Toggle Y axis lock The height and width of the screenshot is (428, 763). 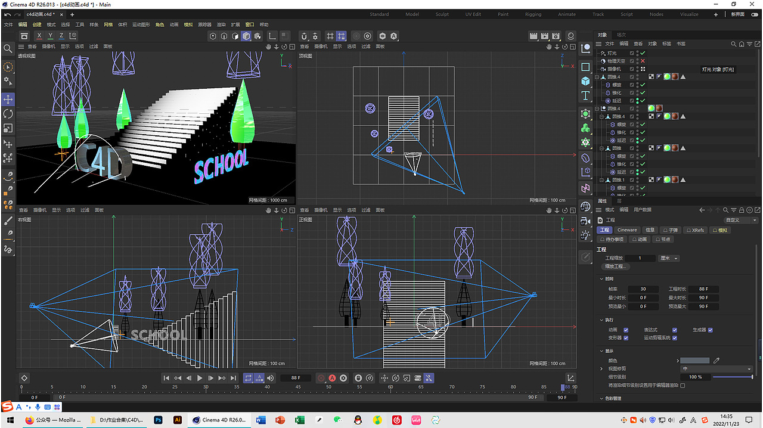point(51,36)
